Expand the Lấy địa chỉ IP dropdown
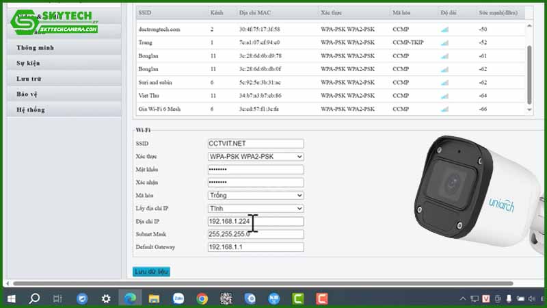 tap(255, 208)
